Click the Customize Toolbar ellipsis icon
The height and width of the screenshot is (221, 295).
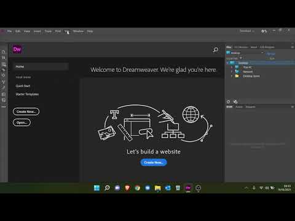pyautogui.click(x=4, y=107)
